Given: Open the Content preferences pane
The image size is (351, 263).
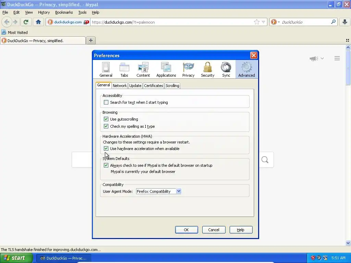Looking at the screenshot, I should (x=143, y=69).
